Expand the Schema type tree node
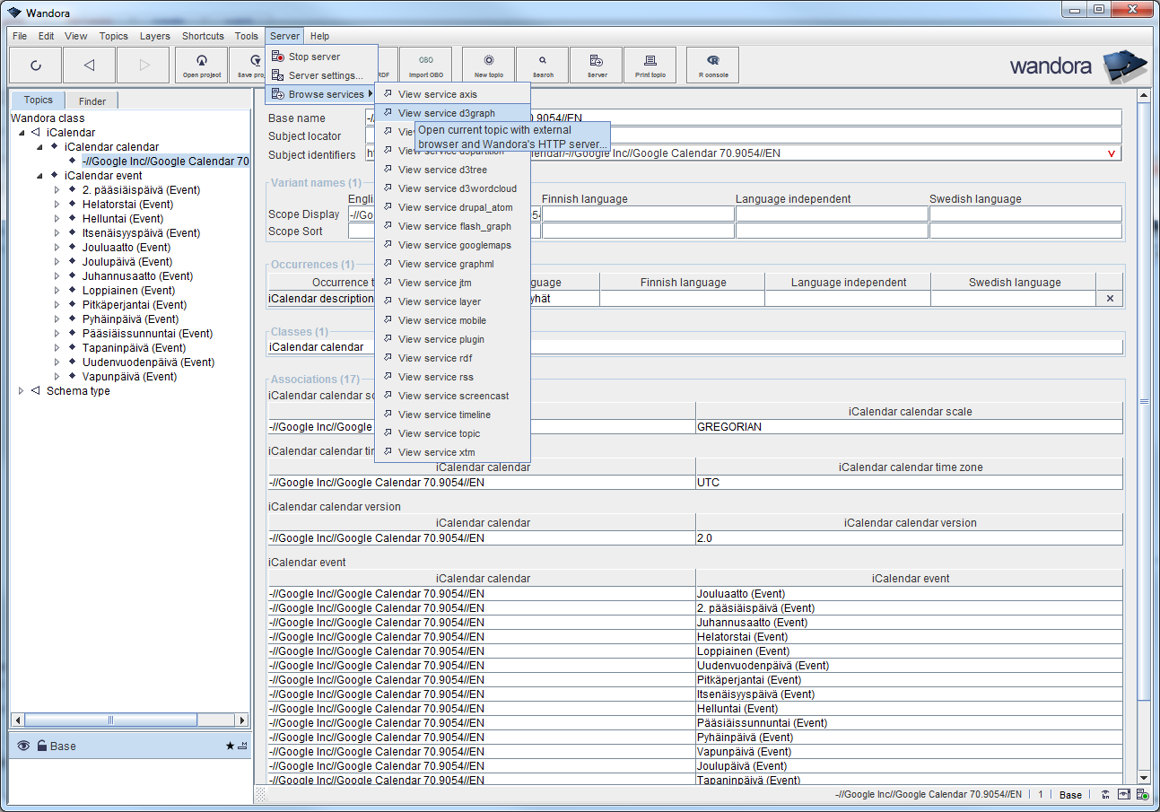Viewport: 1160px width, 812px height. (21, 390)
